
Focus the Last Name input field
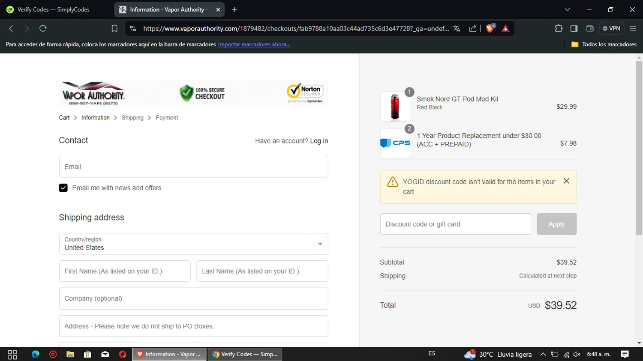(262, 271)
